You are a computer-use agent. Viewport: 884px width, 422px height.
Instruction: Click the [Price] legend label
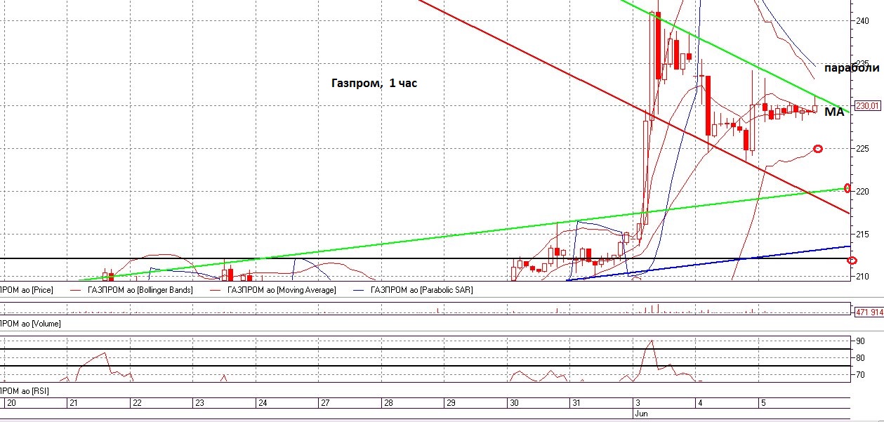click(x=27, y=289)
